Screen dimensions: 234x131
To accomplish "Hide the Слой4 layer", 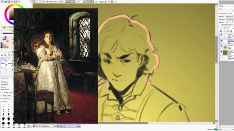I will pos(221,46).
